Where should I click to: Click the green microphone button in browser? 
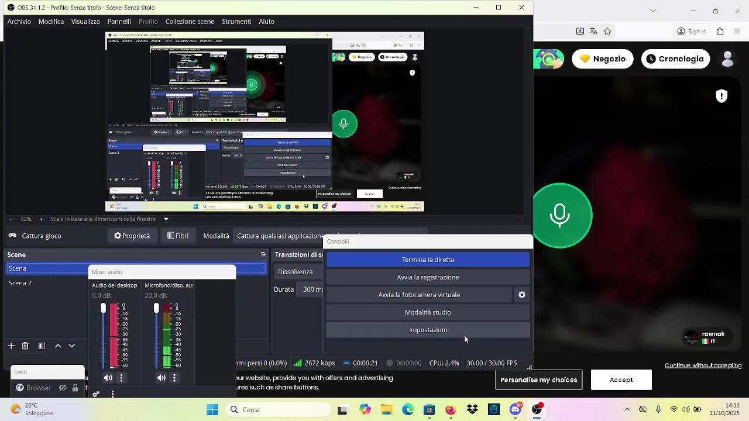[560, 216]
